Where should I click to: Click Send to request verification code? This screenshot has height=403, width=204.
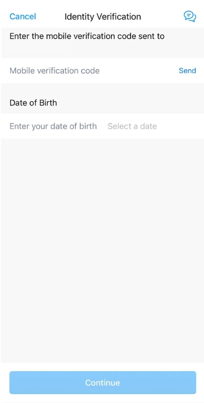tap(187, 71)
